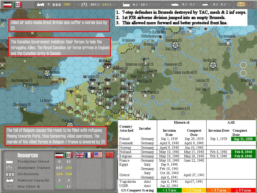Select the Nuremberg city marker

point(183,113)
